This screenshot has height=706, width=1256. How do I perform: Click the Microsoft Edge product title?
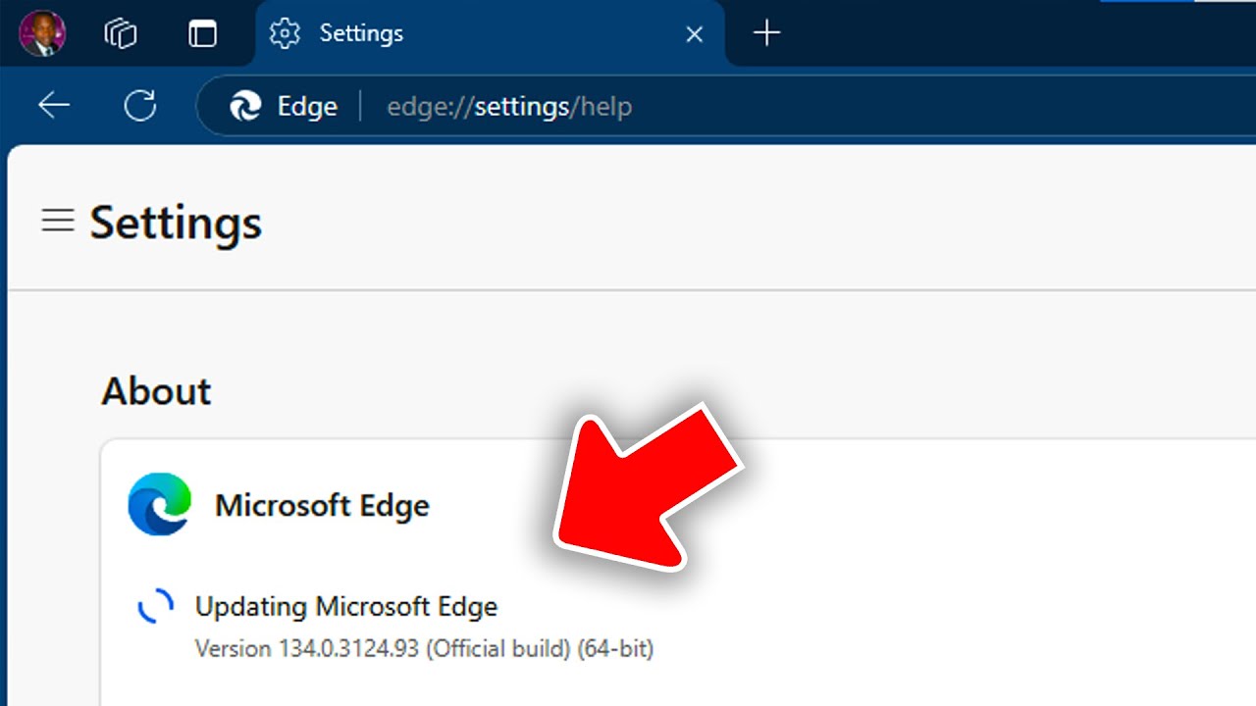(322, 506)
